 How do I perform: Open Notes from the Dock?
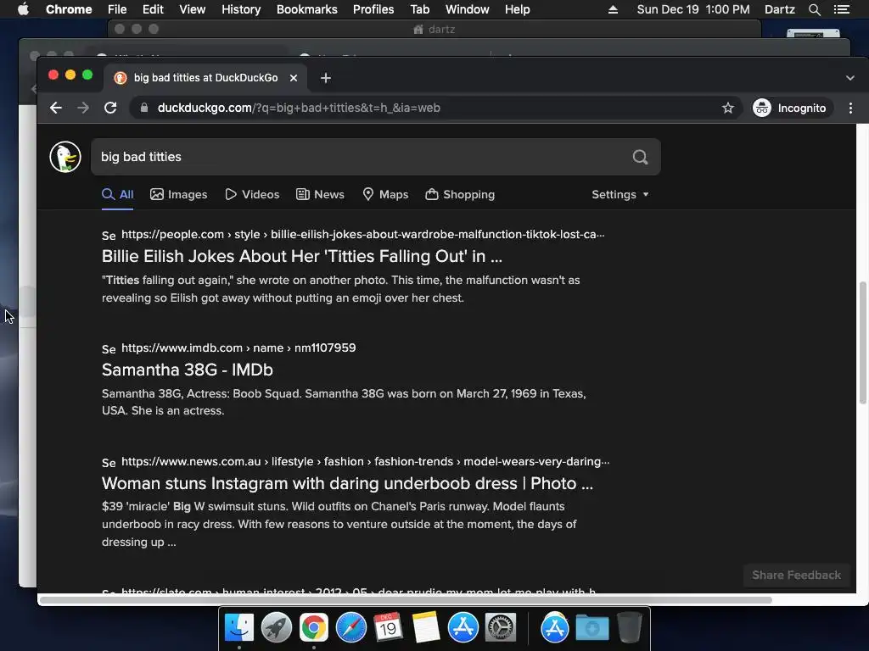click(x=425, y=628)
